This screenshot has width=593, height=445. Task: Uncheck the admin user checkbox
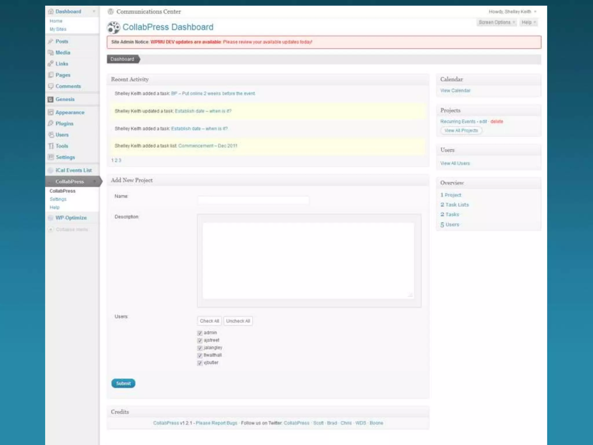pyautogui.click(x=200, y=333)
